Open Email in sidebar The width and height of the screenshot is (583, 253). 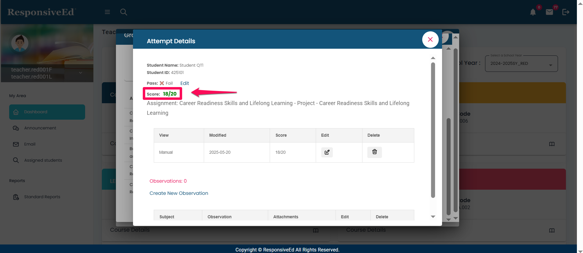30,144
